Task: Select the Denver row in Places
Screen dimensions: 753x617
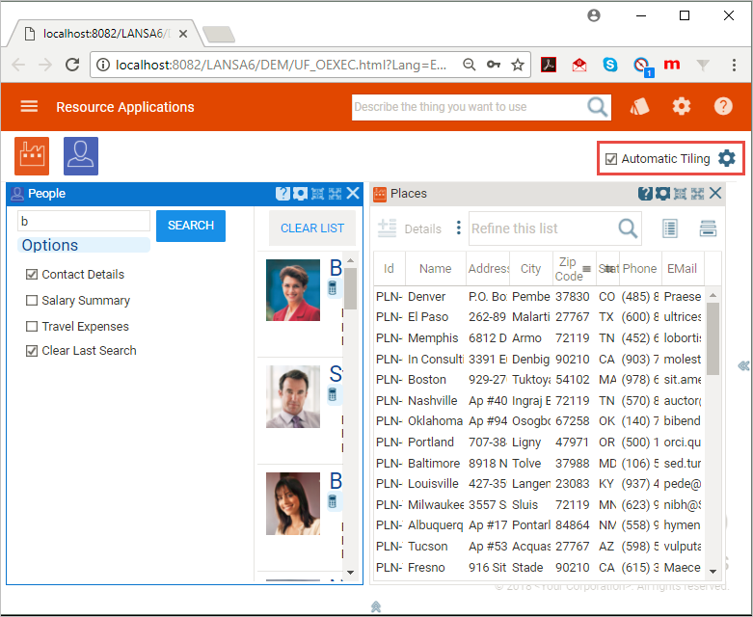Action: 539,297
